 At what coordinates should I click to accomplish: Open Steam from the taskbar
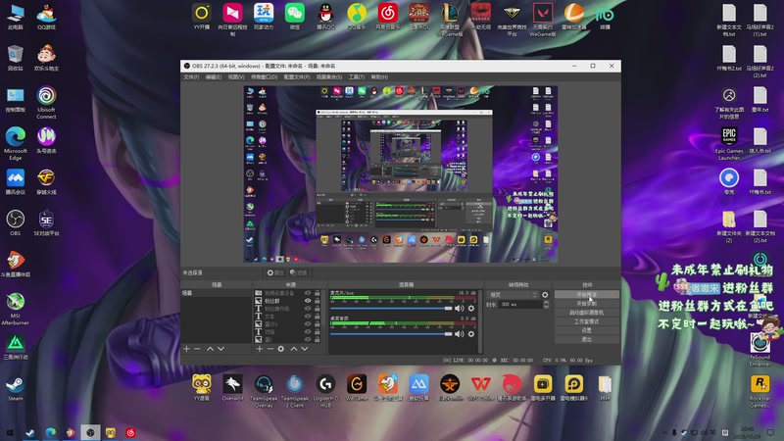click(x=30, y=433)
